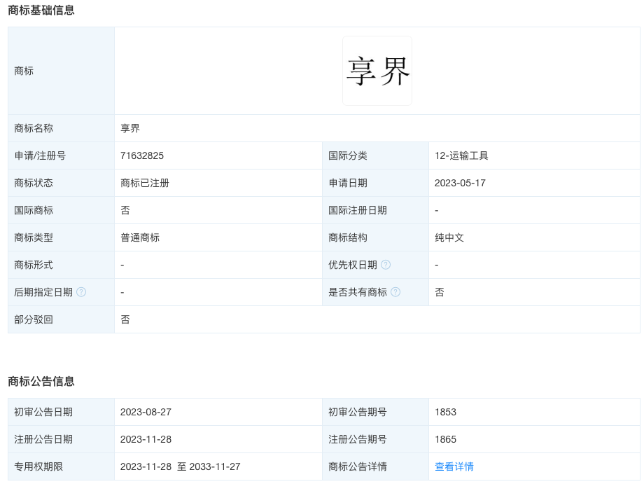Select the 享界 text in 商标名称 row
Viewport: 644px width, 484px height.
pos(130,128)
